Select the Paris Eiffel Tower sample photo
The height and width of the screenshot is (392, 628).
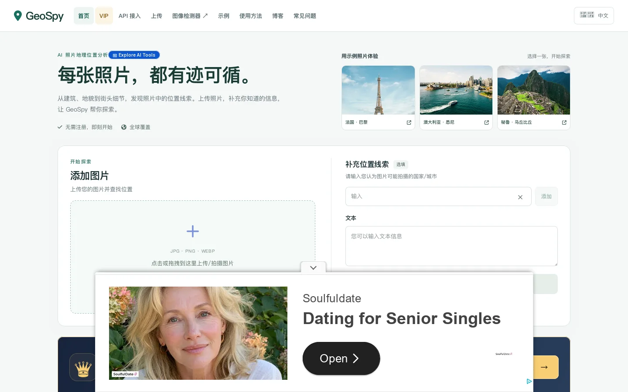[x=379, y=90]
